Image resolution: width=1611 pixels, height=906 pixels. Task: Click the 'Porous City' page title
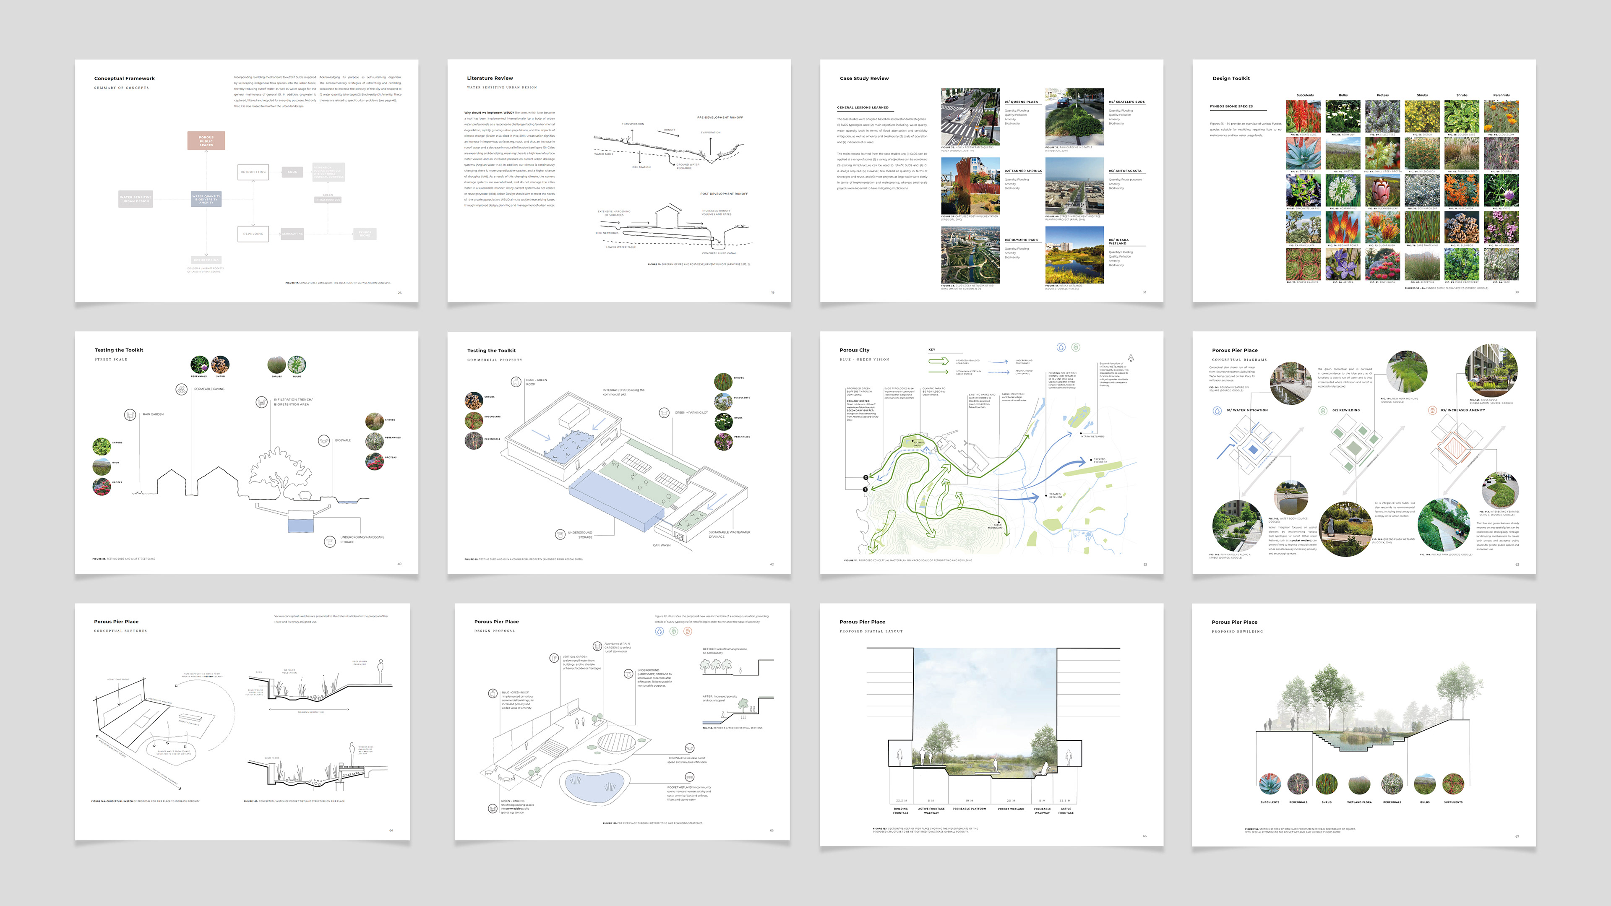coord(854,350)
